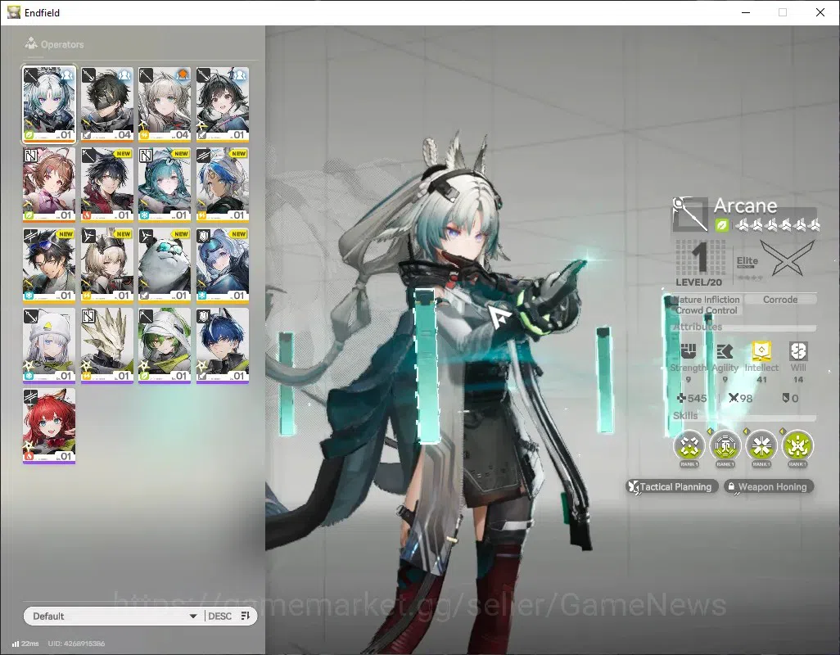This screenshot has width=840, height=655.
Task: Minimize the Endfield window
Action: point(745,12)
